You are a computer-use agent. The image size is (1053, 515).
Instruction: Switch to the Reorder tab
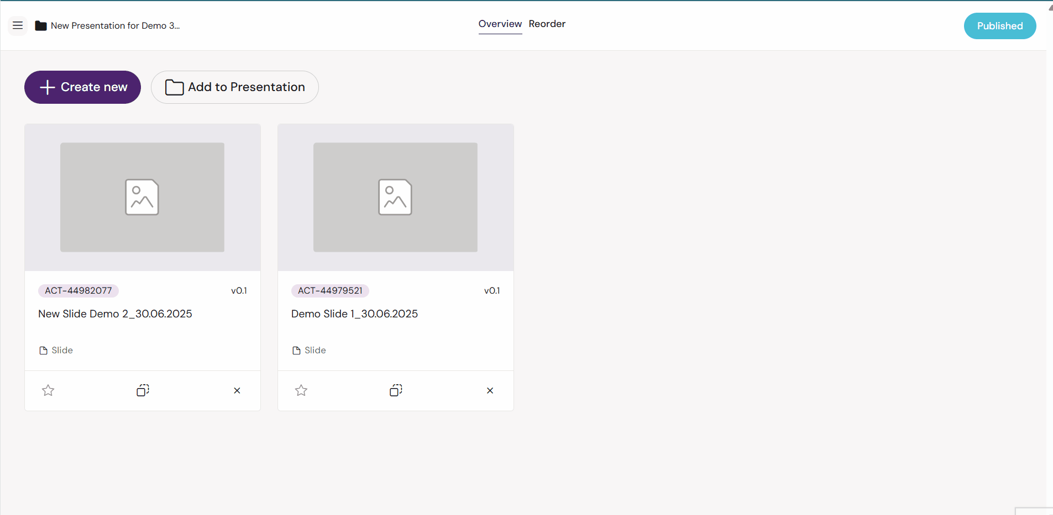(547, 24)
